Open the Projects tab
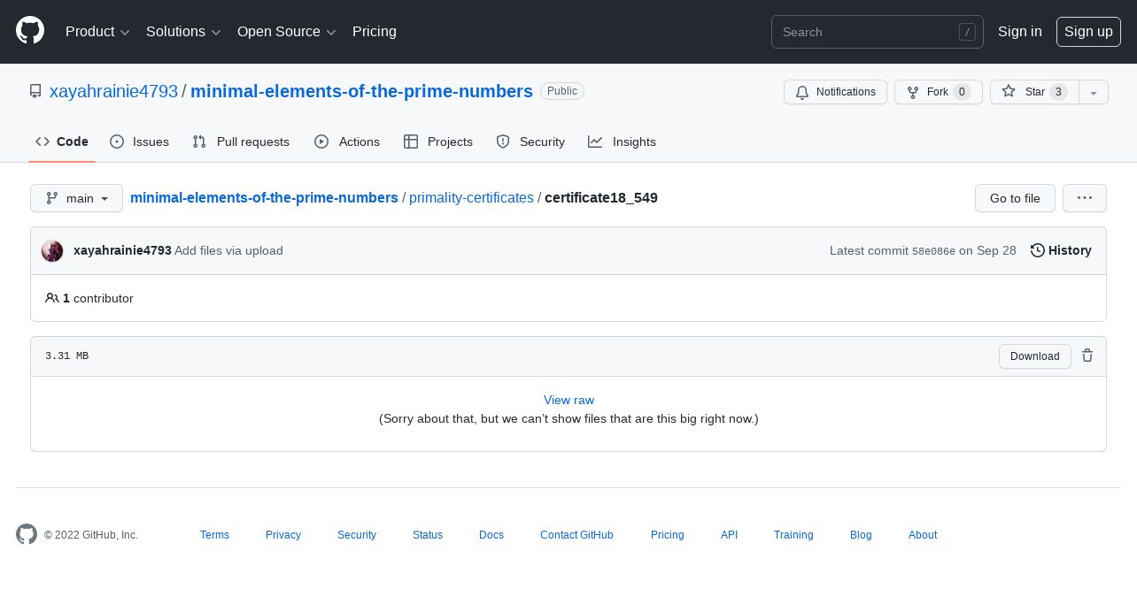The image size is (1137, 589). click(x=438, y=142)
